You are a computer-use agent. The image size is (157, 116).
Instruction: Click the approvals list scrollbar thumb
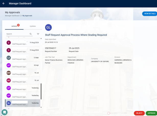(41, 91)
